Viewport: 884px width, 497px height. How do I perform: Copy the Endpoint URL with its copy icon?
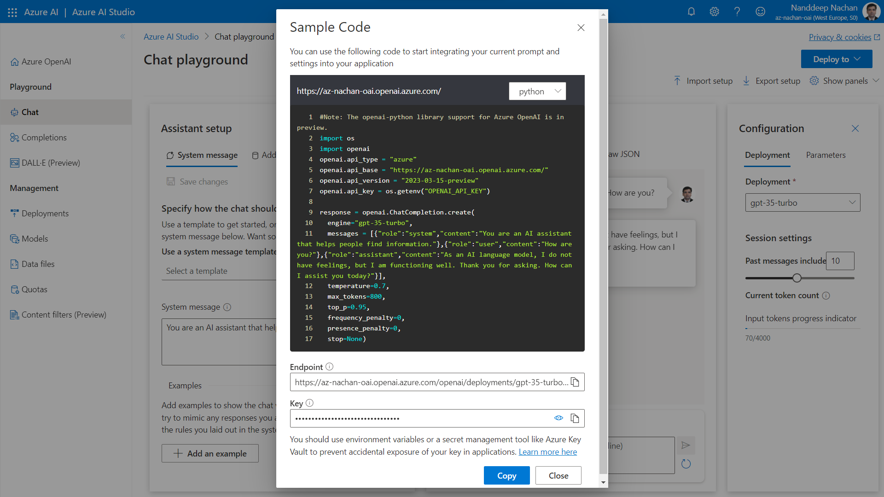click(x=575, y=382)
